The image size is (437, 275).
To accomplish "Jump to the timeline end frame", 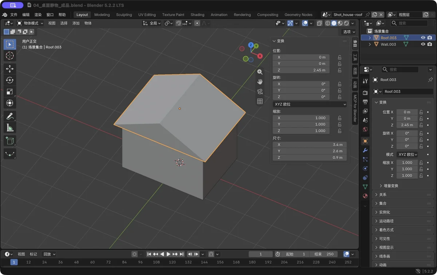I will [x=181, y=254].
